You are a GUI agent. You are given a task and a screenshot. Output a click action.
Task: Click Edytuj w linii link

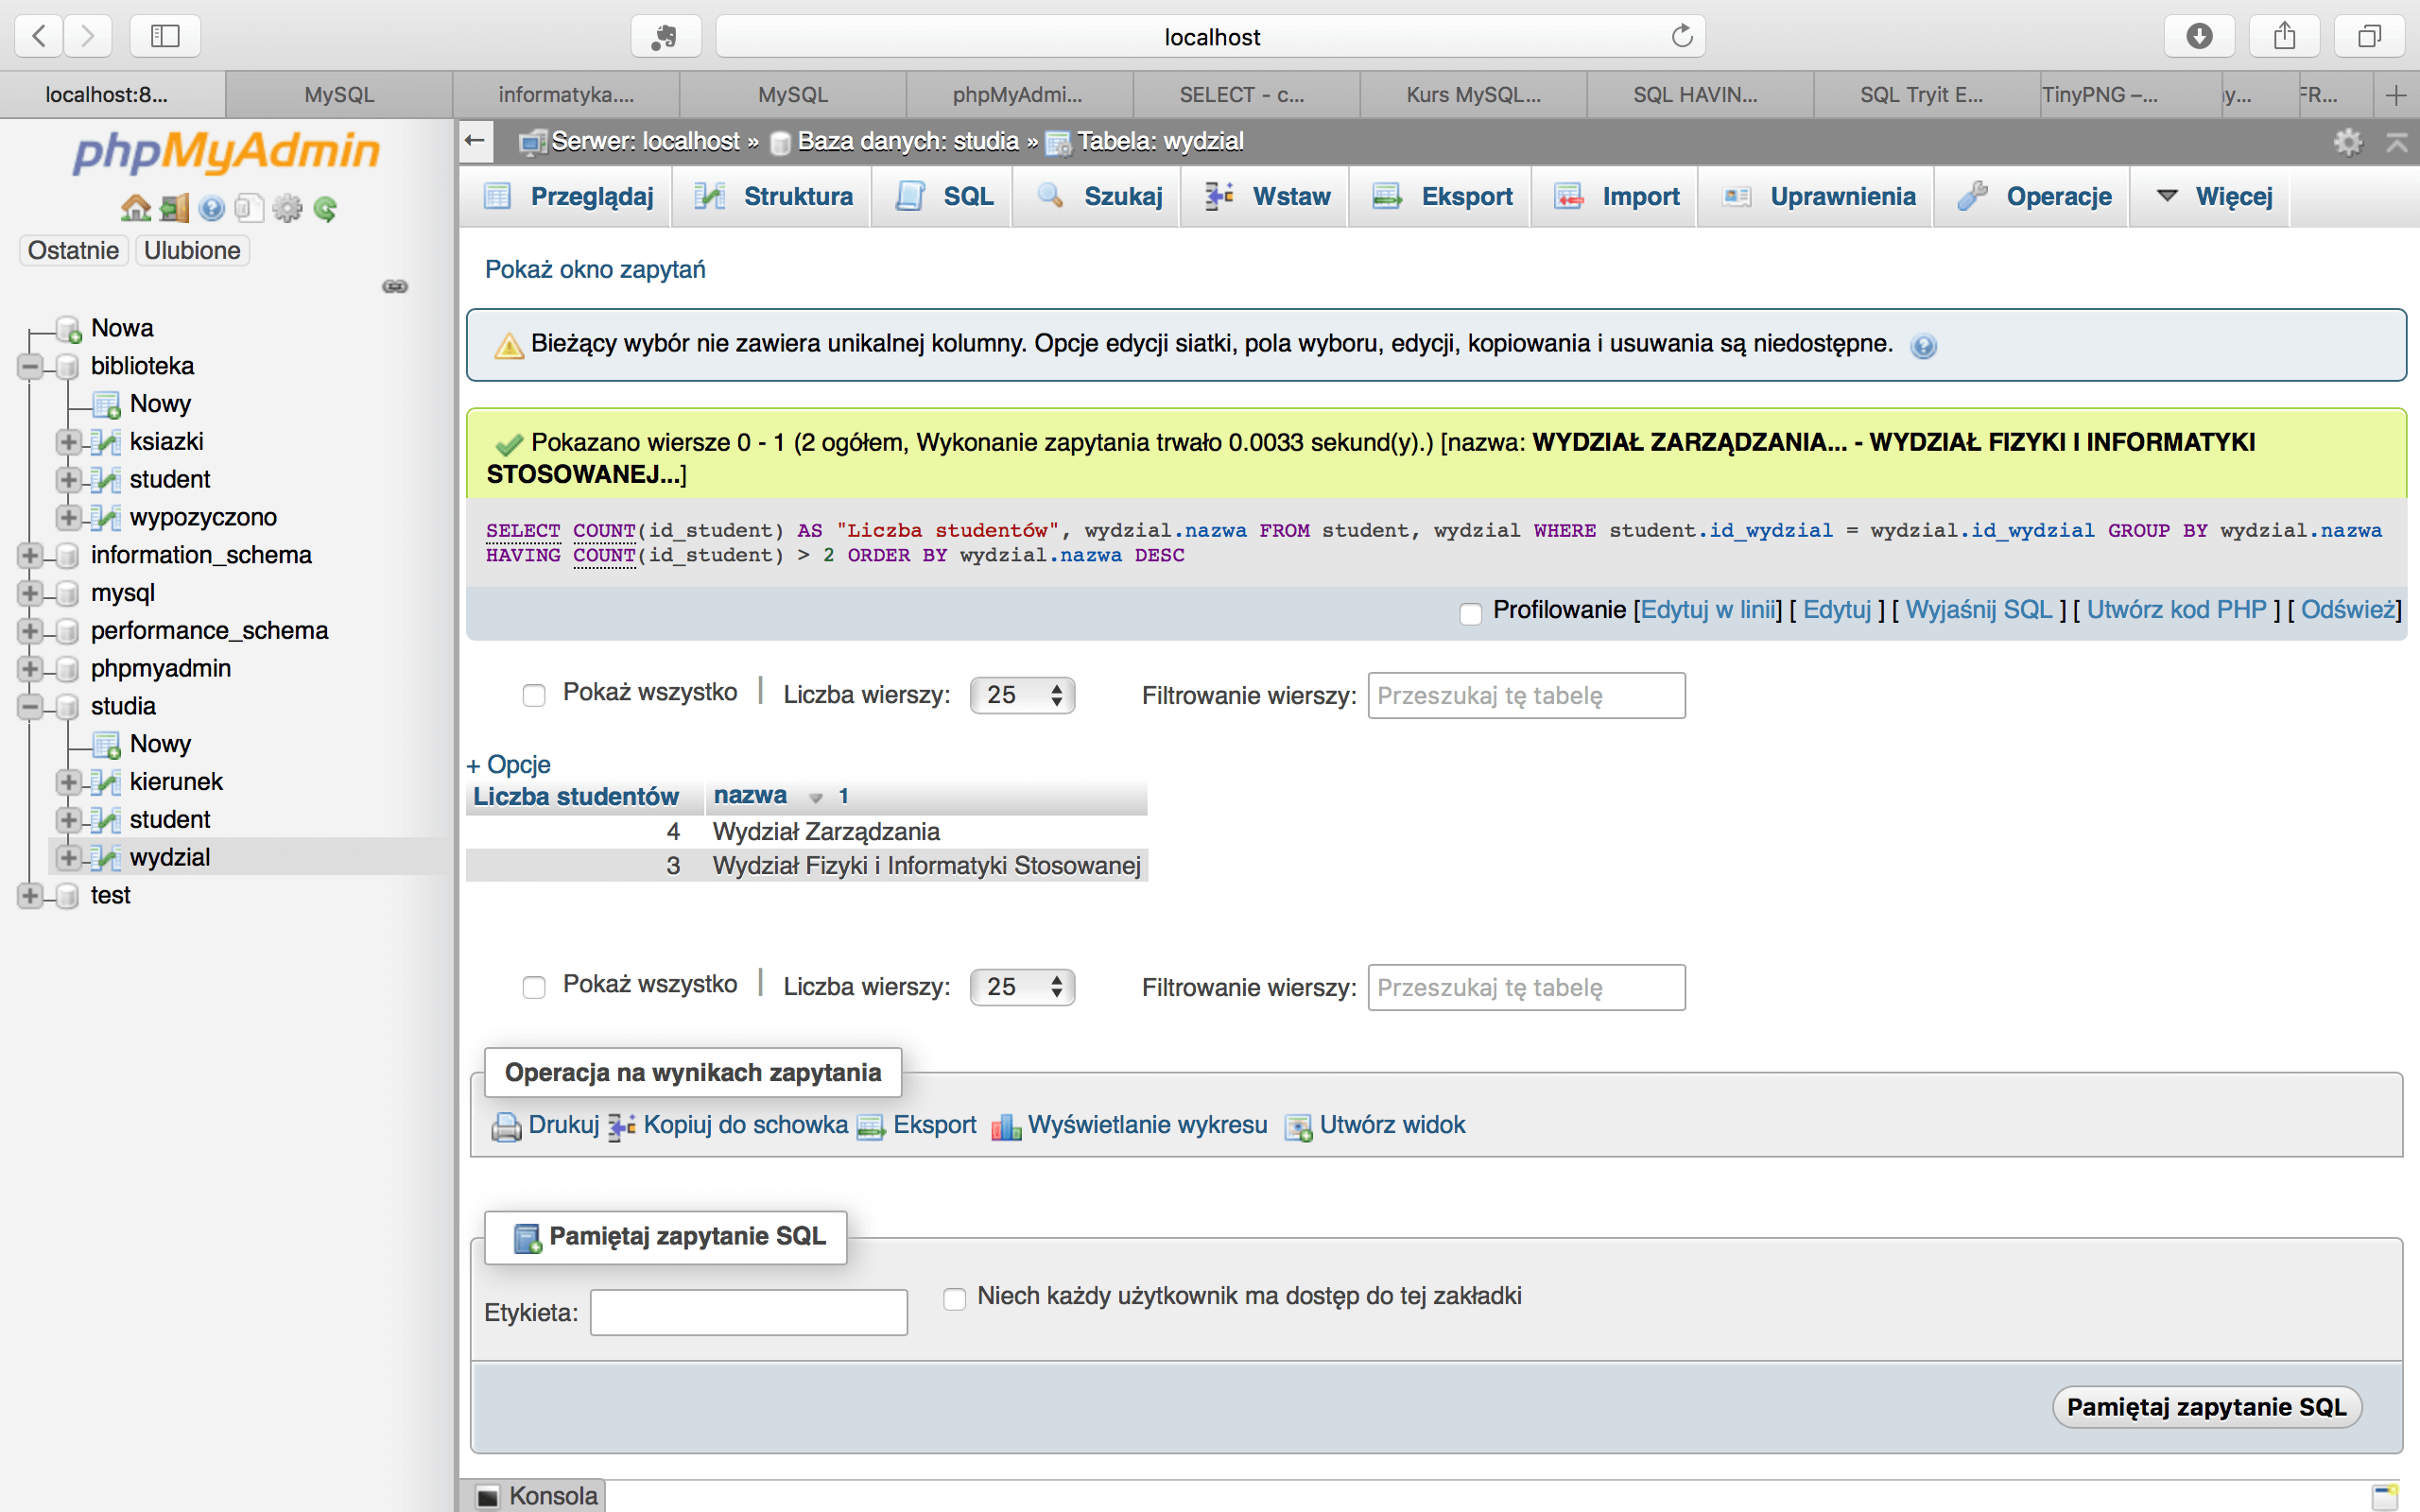pyautogui.click(x=1707, y=610)
